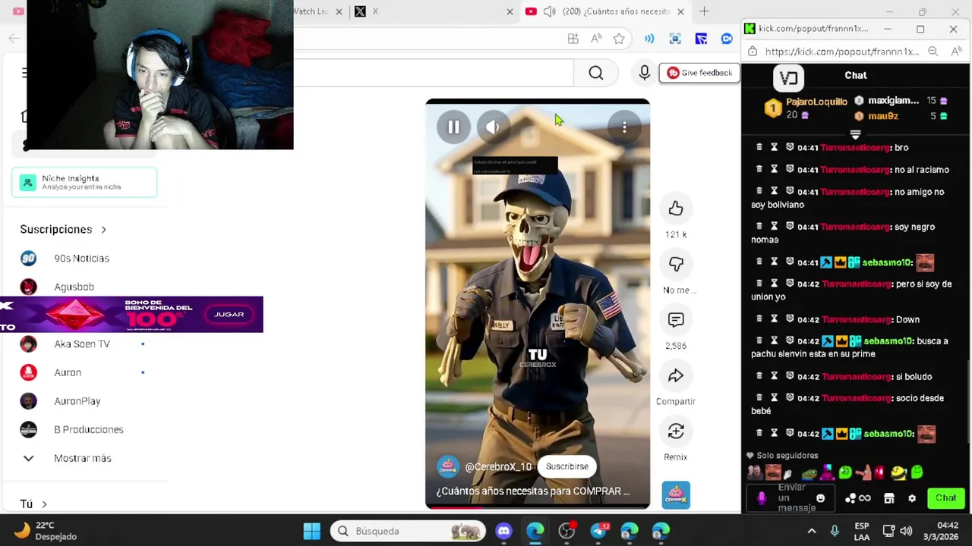
Task: Click into the YouTube search field
Action: pos(433,73)
